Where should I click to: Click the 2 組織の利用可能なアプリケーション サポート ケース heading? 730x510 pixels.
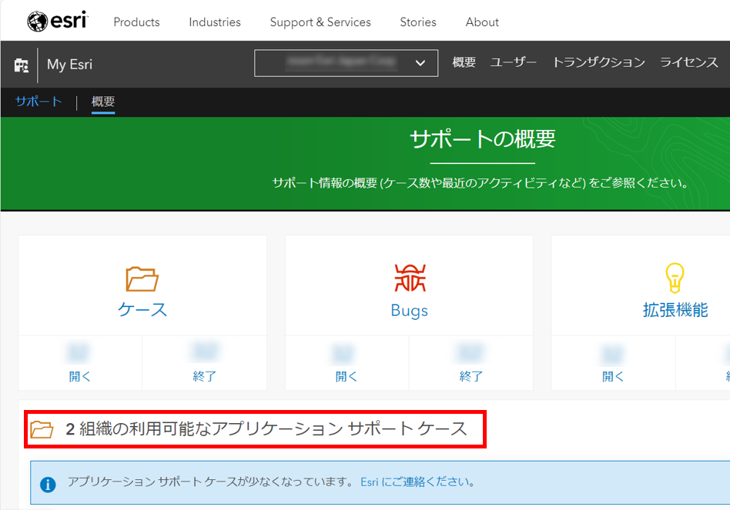[266, 428]
